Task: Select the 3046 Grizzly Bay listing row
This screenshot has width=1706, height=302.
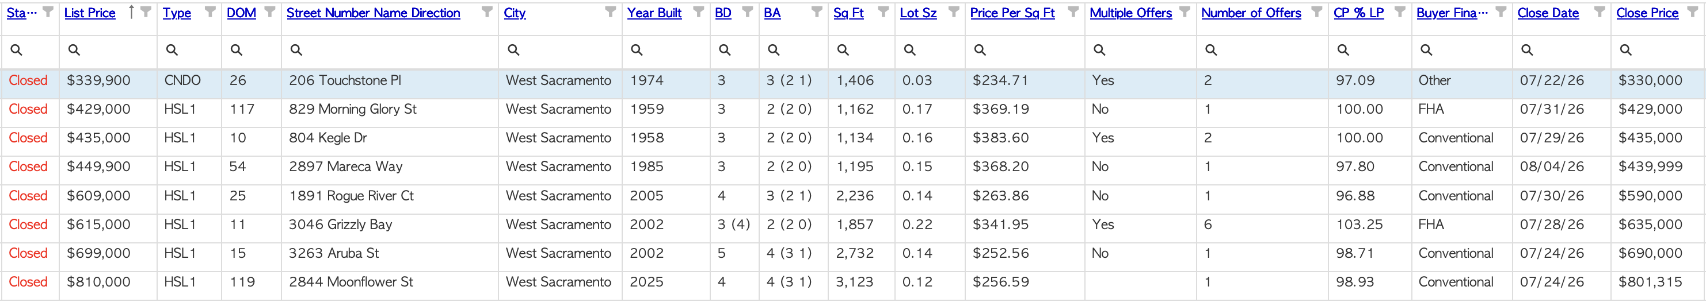Action: pyautogui.click(x=853, y=224)
